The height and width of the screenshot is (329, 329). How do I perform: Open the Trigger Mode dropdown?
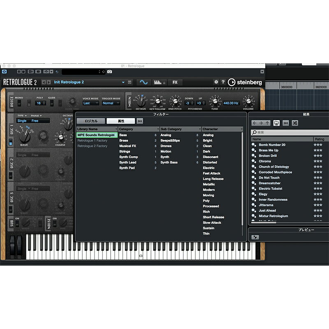coord(111,103)
